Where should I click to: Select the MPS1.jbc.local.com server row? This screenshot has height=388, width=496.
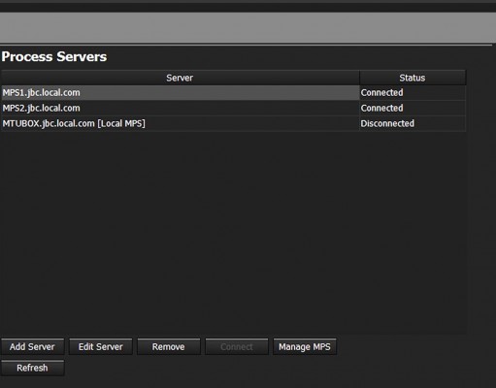(x=233, y=93)
